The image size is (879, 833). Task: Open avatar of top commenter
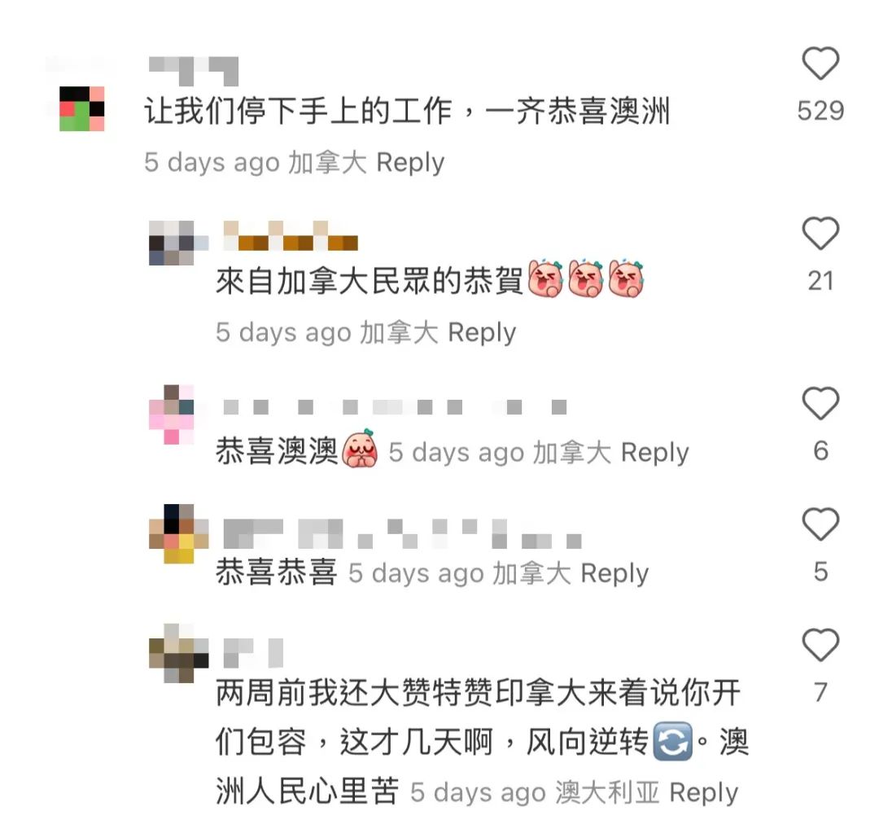(82, 109)
